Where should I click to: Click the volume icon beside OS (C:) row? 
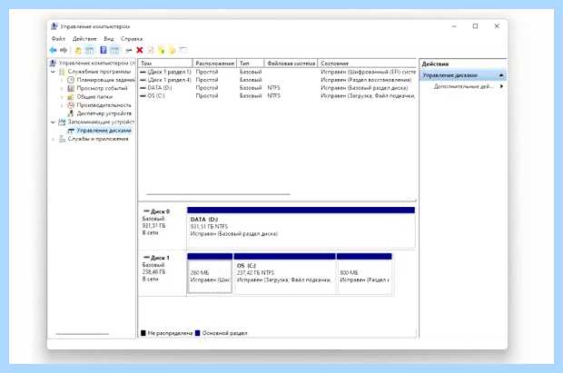(x=143, y=96)
